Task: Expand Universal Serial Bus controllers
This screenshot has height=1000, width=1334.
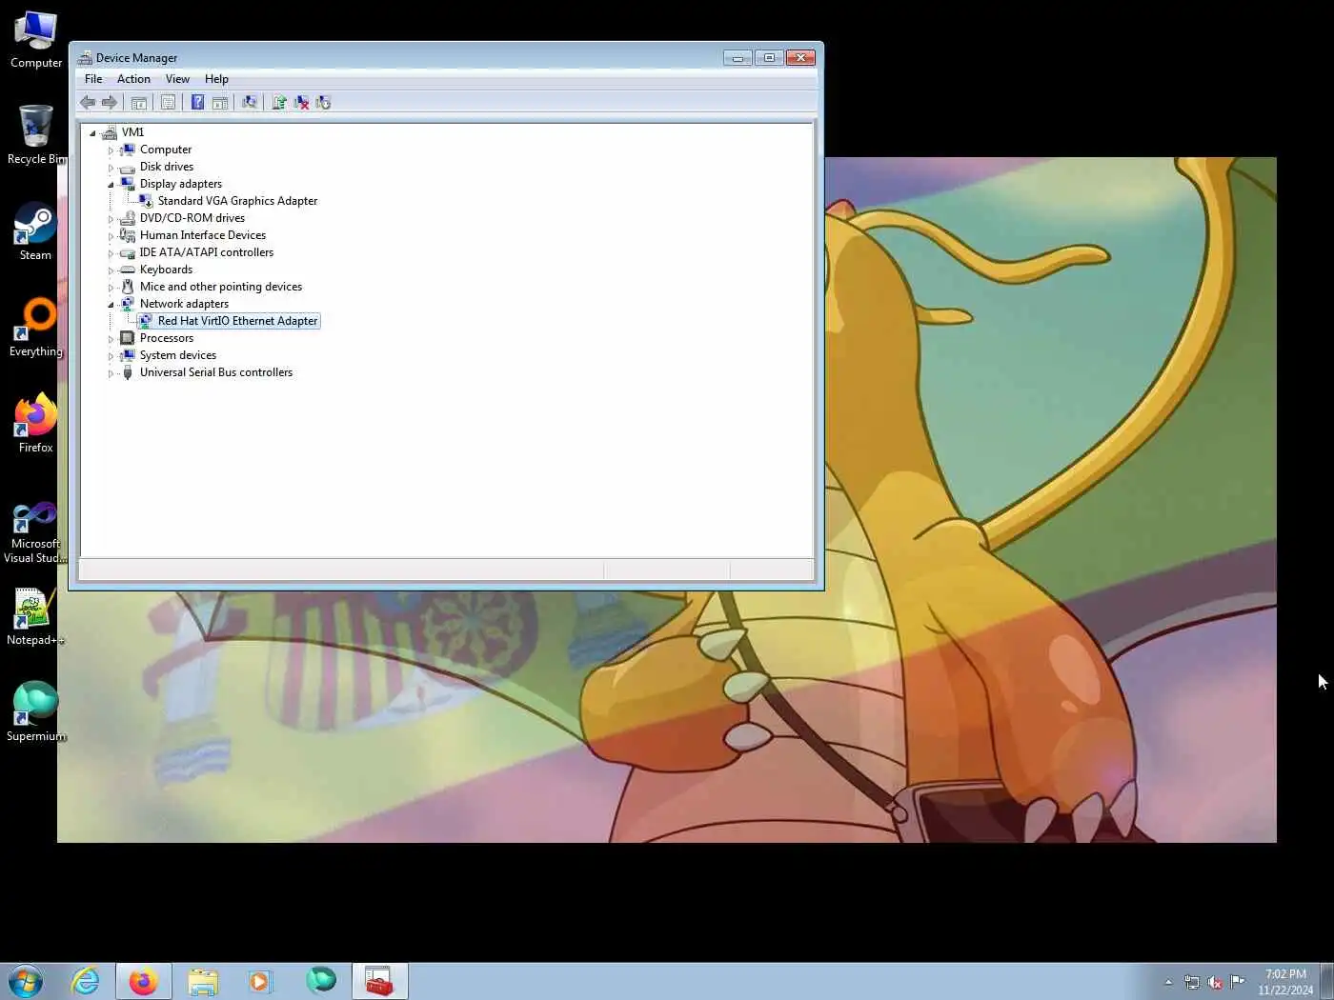Action: tap(111, 373)
